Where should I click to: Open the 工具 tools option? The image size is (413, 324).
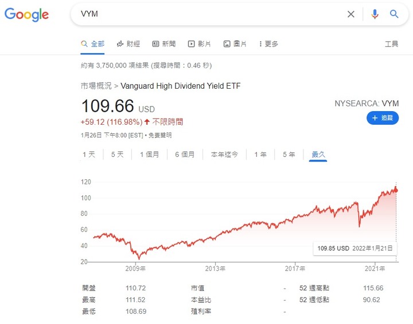point(391,44)
